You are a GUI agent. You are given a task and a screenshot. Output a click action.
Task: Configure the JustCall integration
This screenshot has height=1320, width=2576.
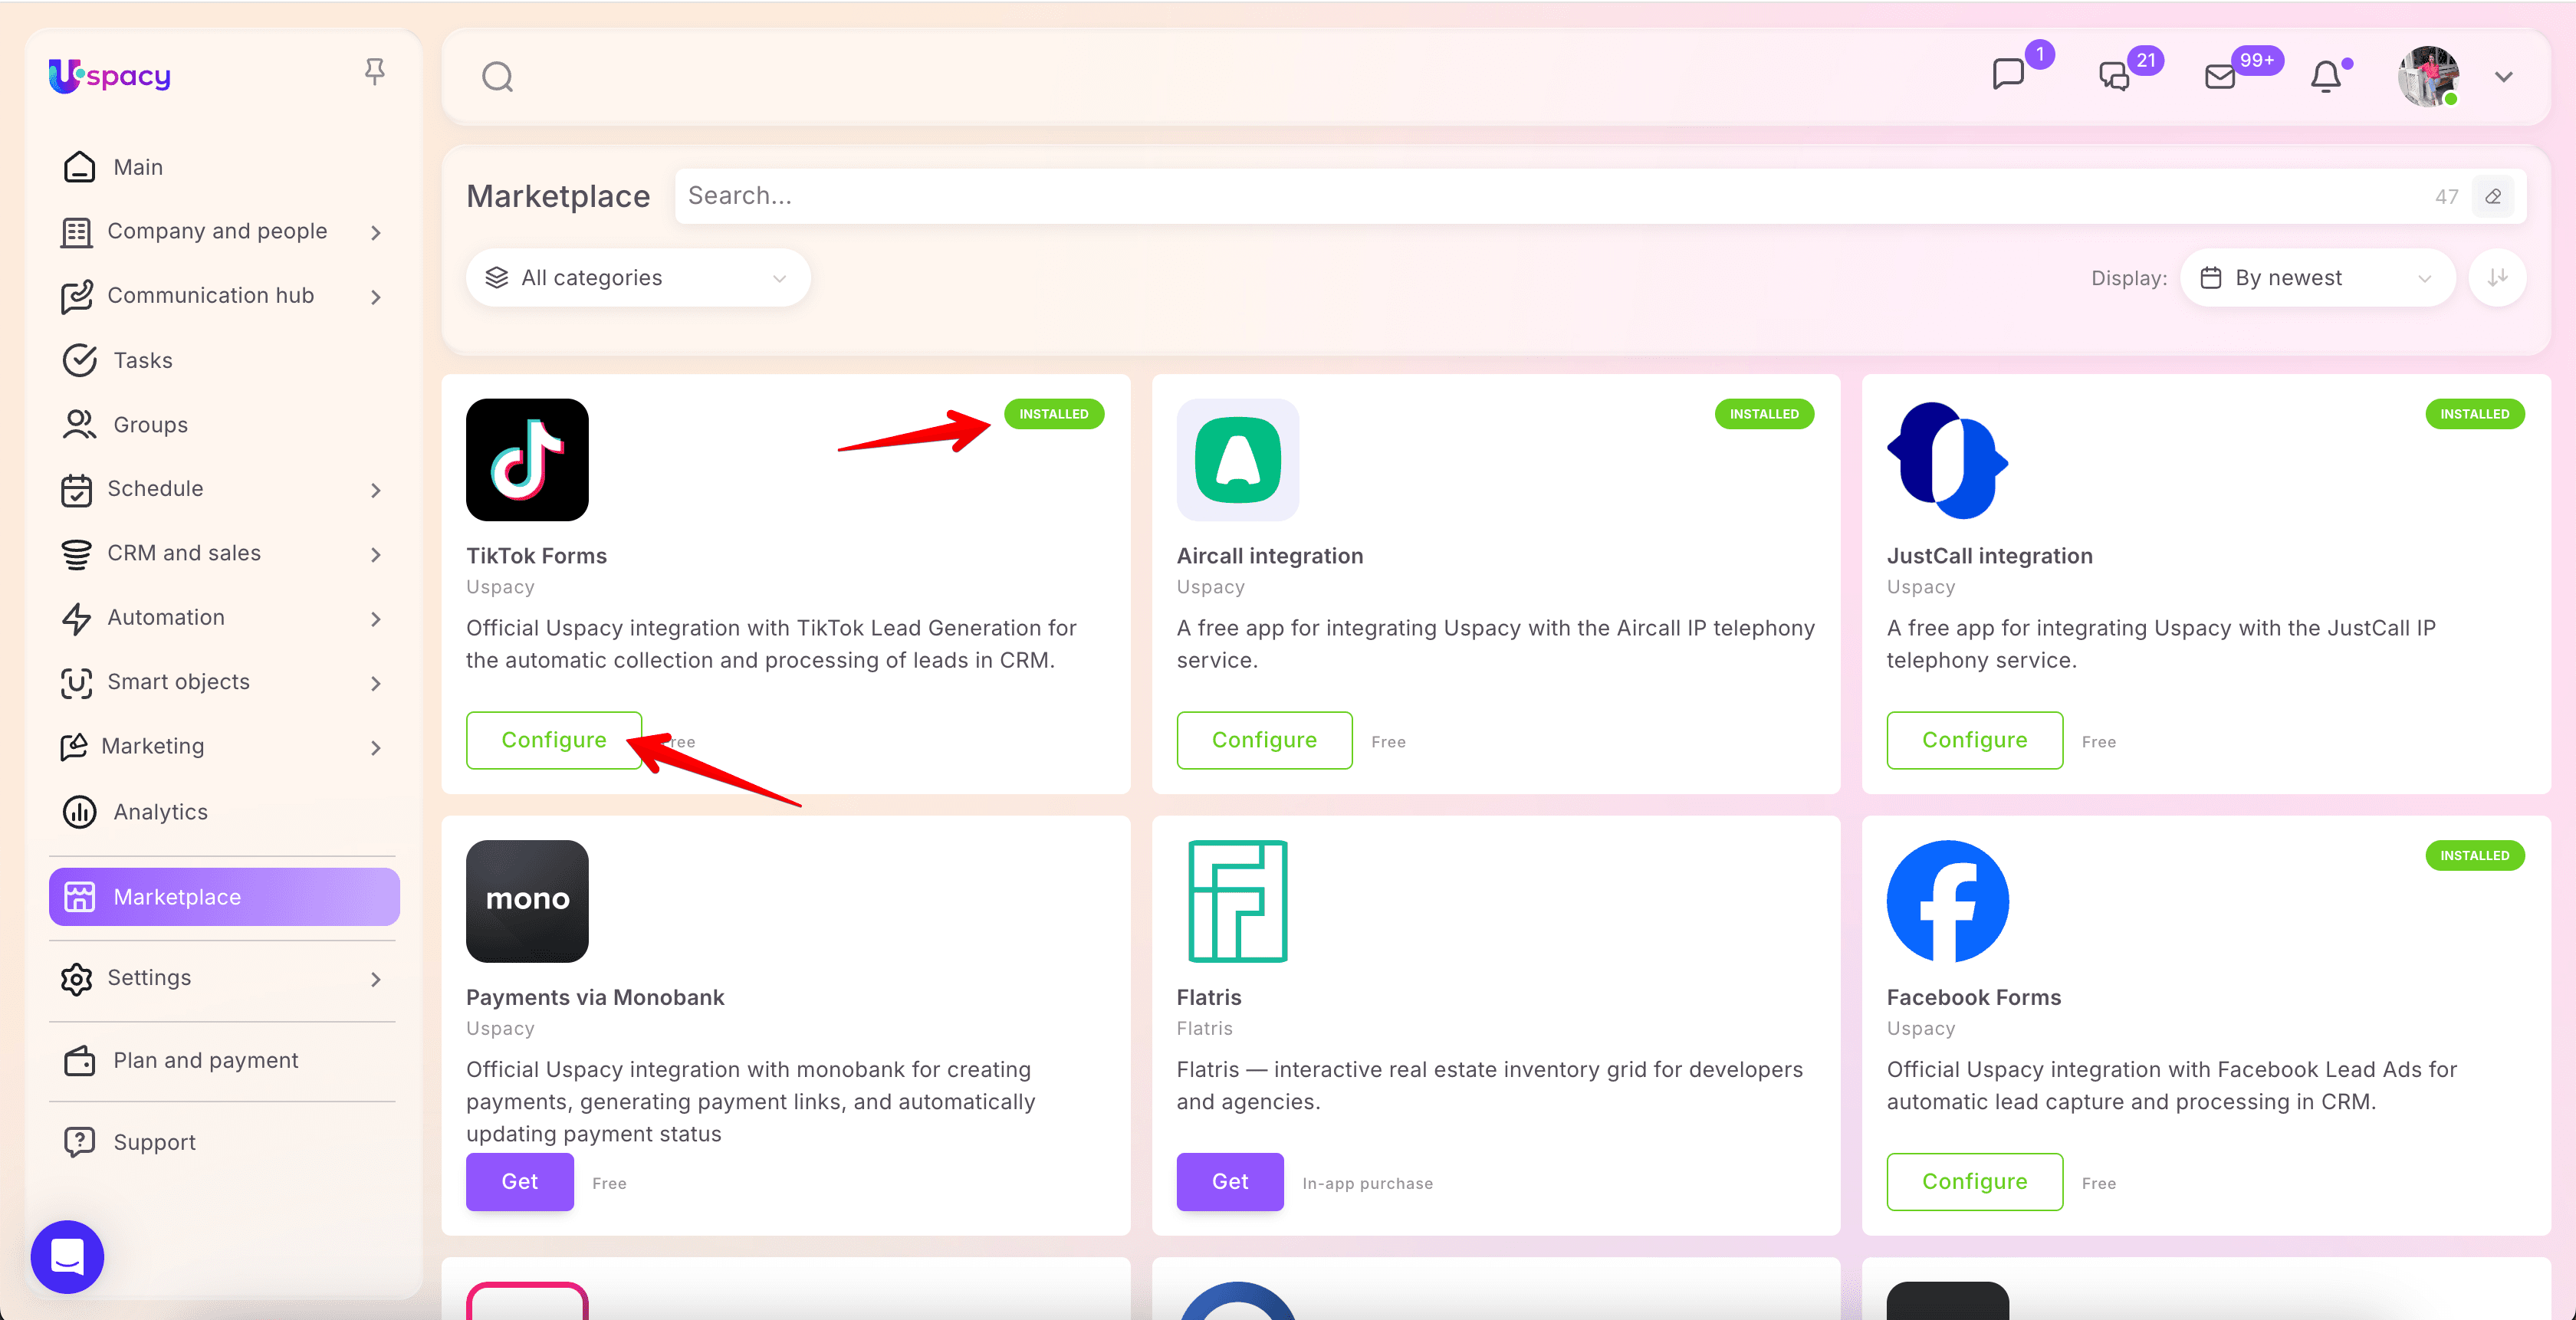coord(1974,740)
